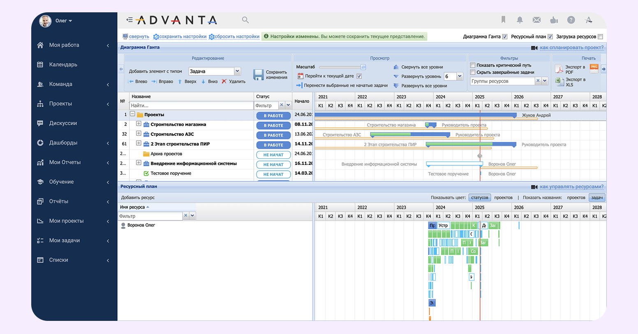Show names by задач option
Viewport: 638px width, 334px height.
pos(597,197)
